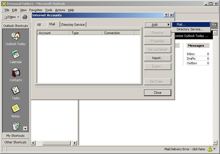Viewport: 220px width, 154px height.
Task: Open the Contacts shortcut icon
Action: [15, 72]
